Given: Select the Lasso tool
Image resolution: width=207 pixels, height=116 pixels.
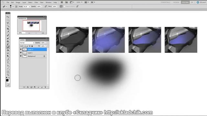Looking at the screenshot, I should pos(8,23).
